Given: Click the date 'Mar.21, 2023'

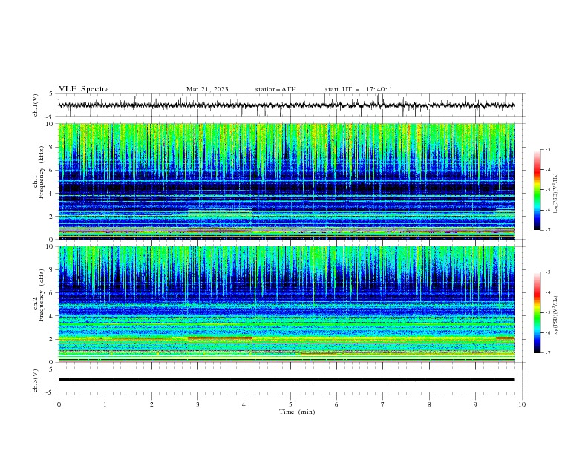Looking at the screenshot, I should 207,89.
